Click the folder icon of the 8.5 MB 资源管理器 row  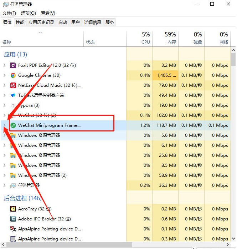13,165
